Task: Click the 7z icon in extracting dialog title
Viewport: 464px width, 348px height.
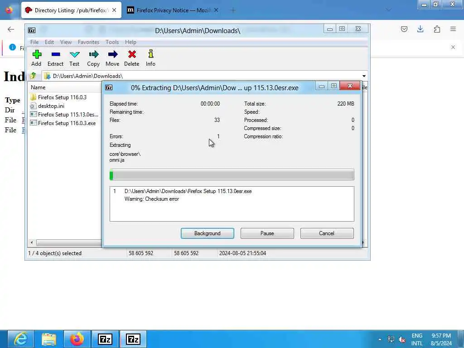Action: (x=109, y=87)
